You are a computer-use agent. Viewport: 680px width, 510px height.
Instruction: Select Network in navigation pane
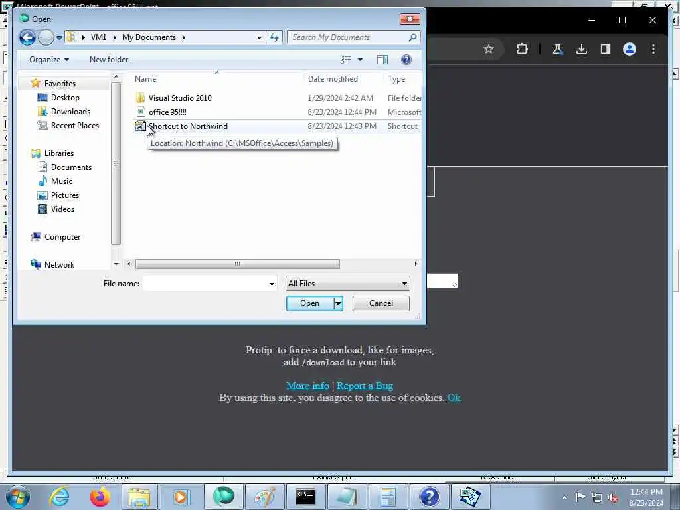[x=59, y=264]
